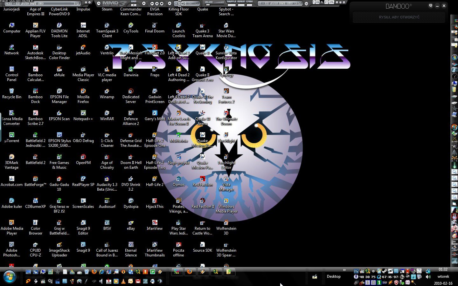Select the DAEMON Tools Lite shortcut
This screenshot has width=458, height=286.
59,30
